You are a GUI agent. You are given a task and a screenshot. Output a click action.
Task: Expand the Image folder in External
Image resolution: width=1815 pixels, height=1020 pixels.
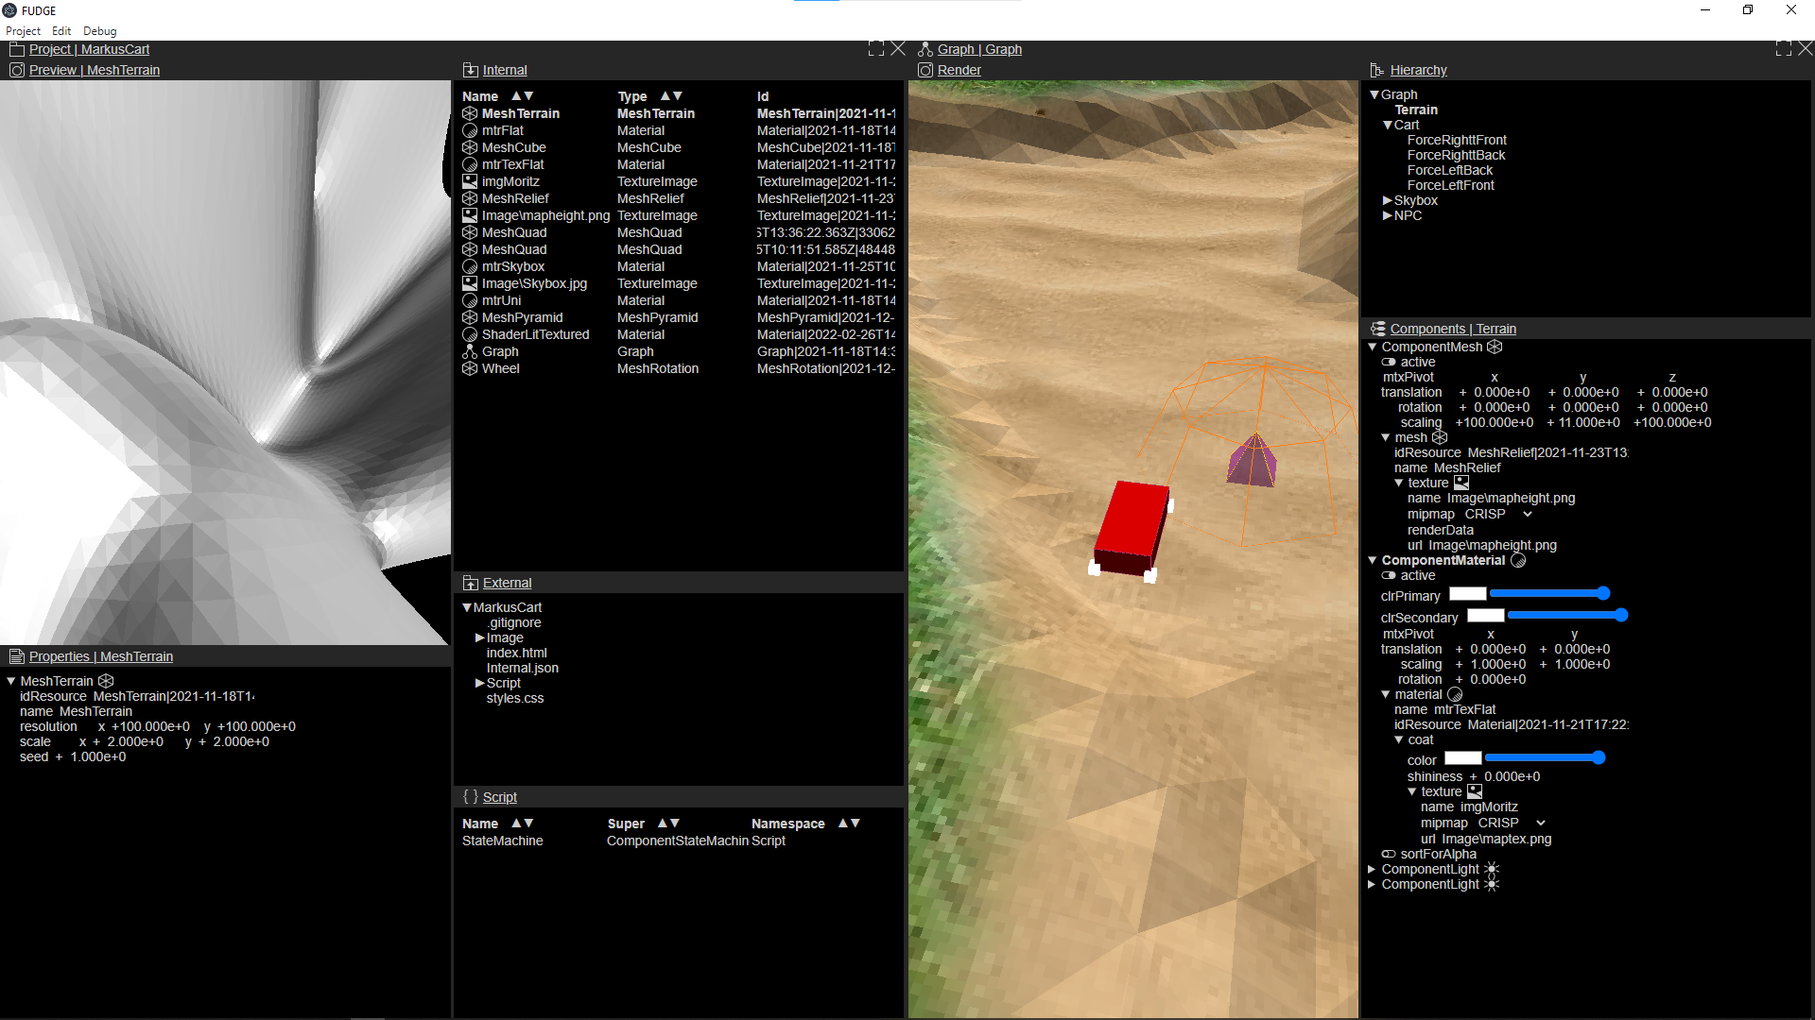click(479, 637)
